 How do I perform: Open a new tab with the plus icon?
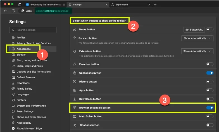pos(155,4)
